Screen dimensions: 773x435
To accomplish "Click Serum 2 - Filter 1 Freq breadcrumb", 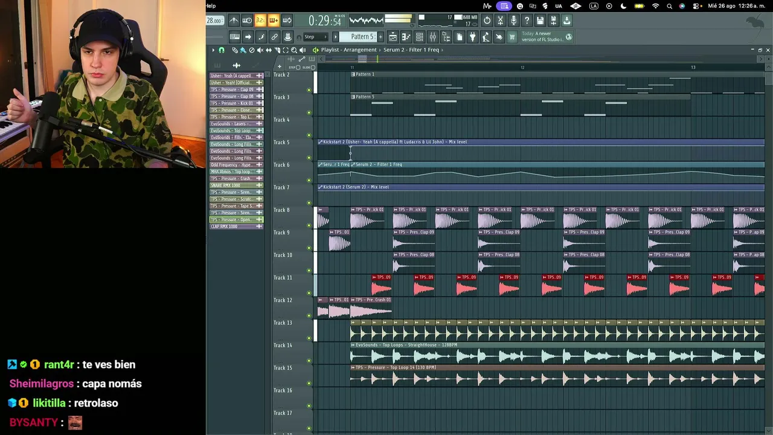I will click(411, 50).
